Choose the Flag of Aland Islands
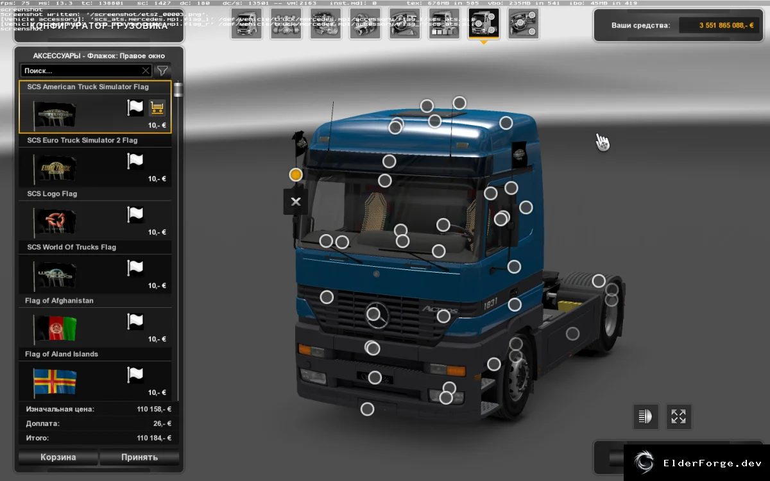The image size is (770, 481). tap(96, 375)
